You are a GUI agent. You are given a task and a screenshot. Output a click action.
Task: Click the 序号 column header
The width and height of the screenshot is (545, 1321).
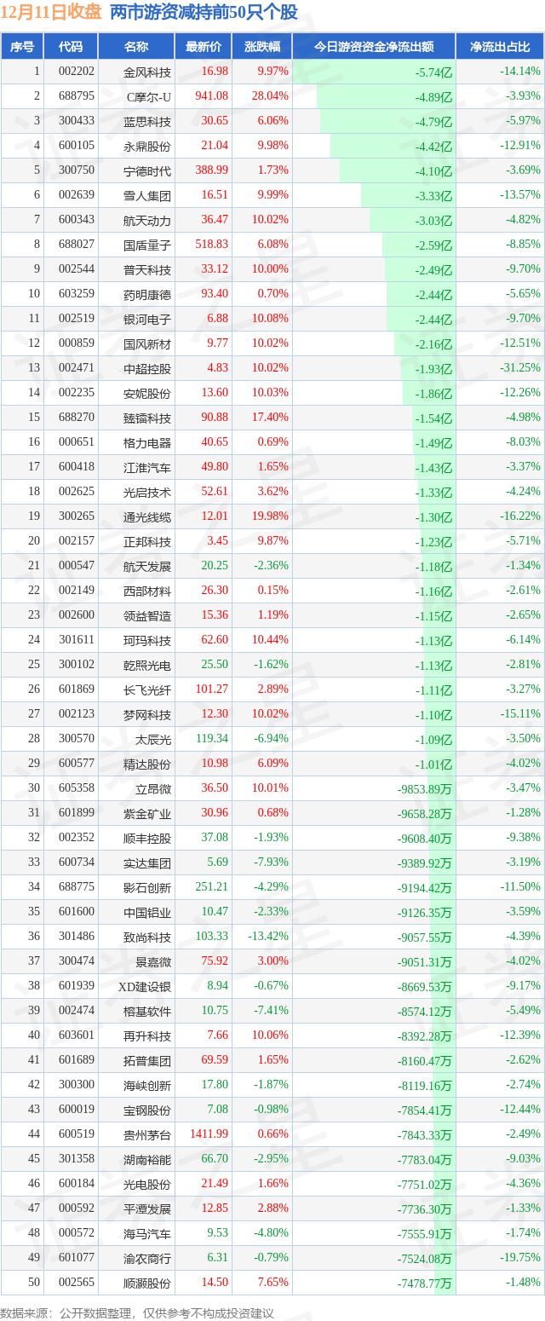click(21, 47)
